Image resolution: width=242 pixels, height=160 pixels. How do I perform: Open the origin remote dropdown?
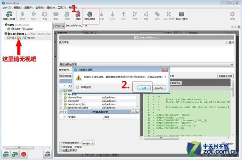pos(88,143)
